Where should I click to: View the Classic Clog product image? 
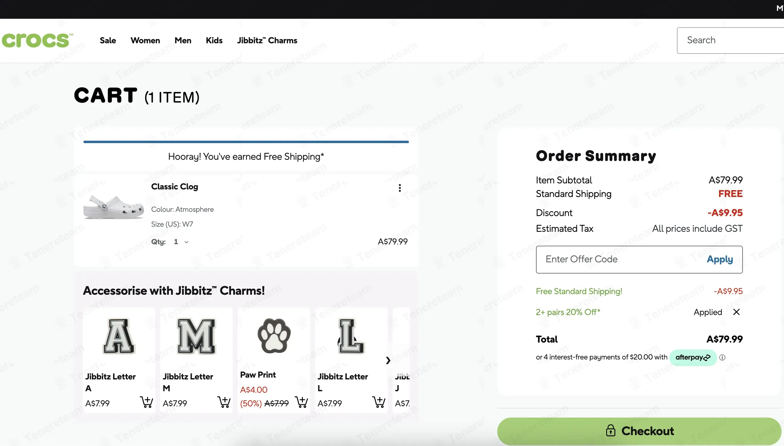click(113, 207)
